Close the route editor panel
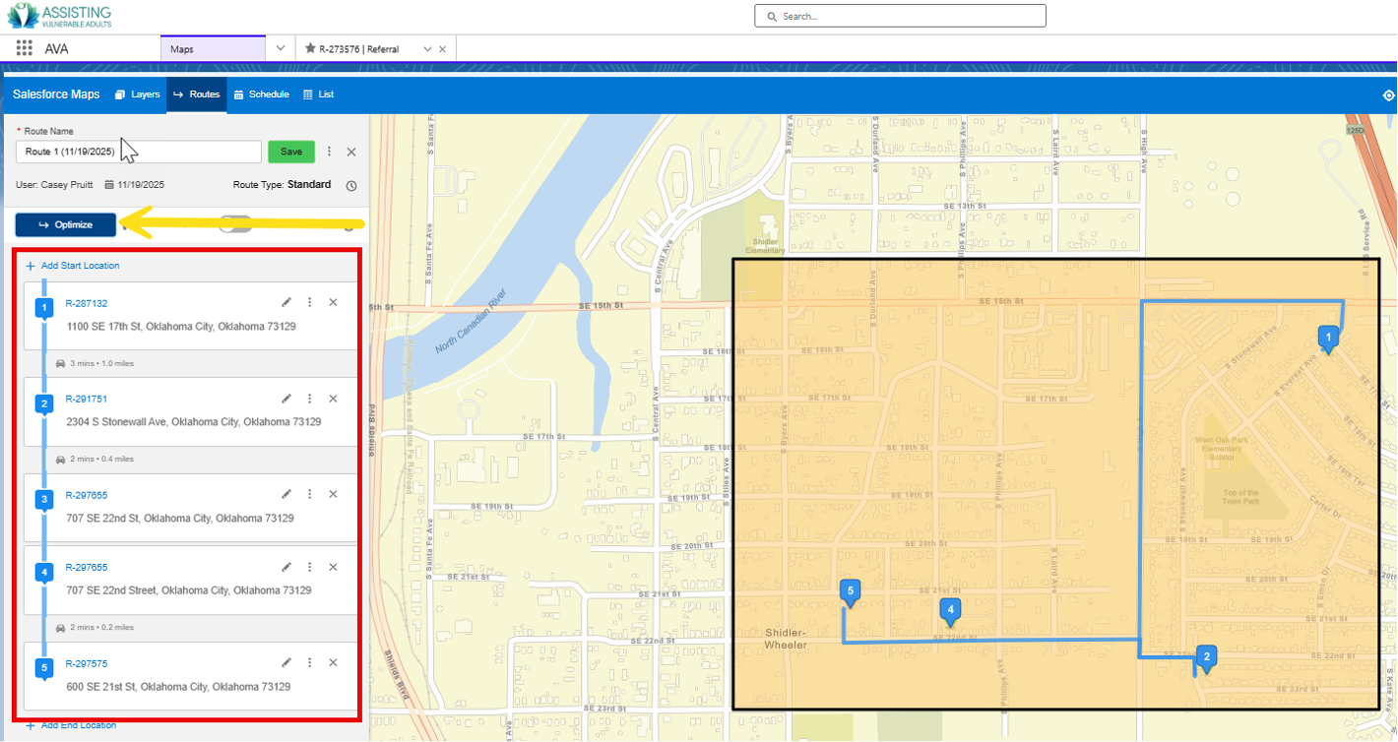The height and width of the screenshot is (742, 1398). [351, 152]
